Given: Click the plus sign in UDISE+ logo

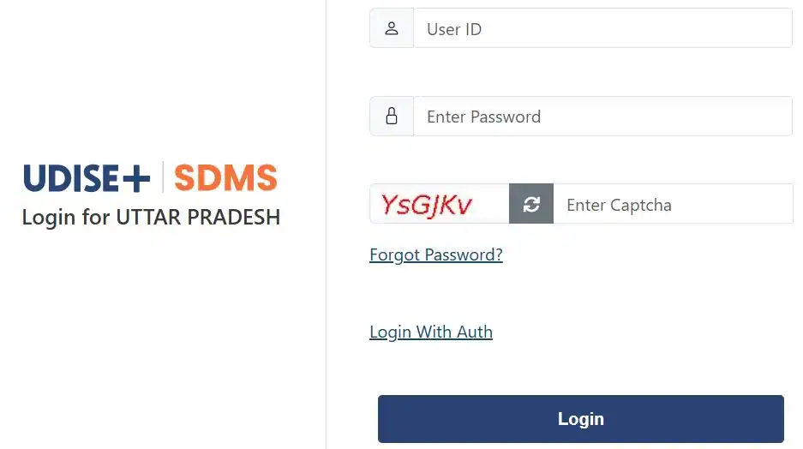Looking at the screenshot, I should (x=135, y=178).
